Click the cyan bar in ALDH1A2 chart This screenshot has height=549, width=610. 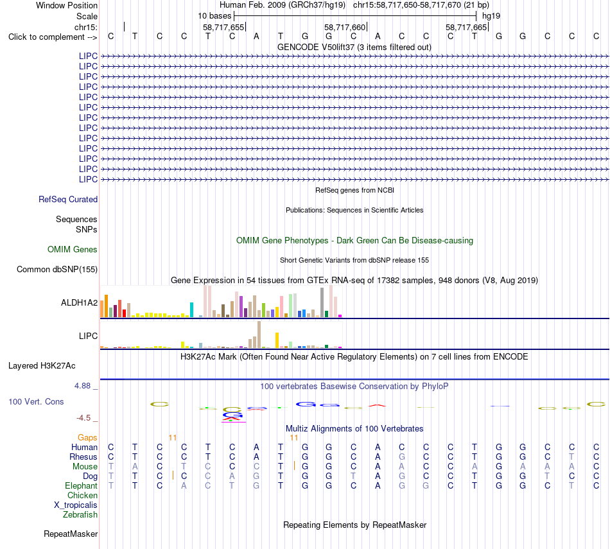click(x=191, y=309)
